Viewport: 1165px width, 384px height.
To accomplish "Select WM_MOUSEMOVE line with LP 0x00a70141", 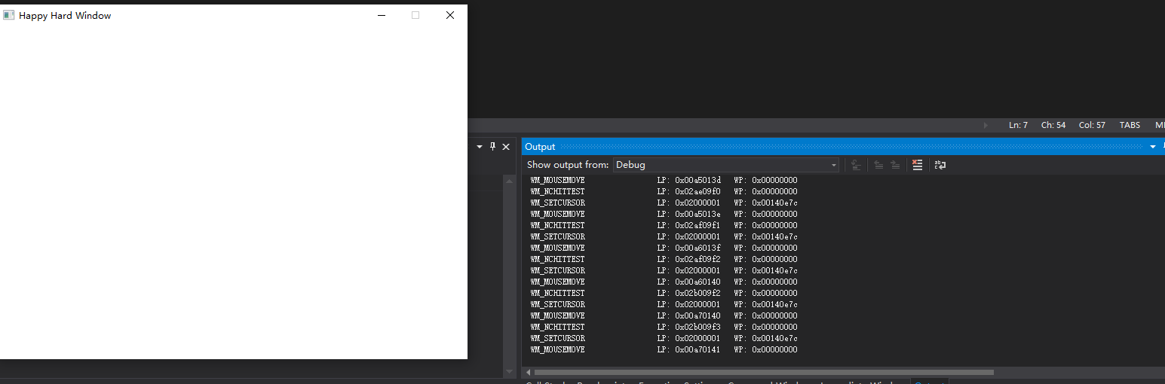I will coord(664,349).
